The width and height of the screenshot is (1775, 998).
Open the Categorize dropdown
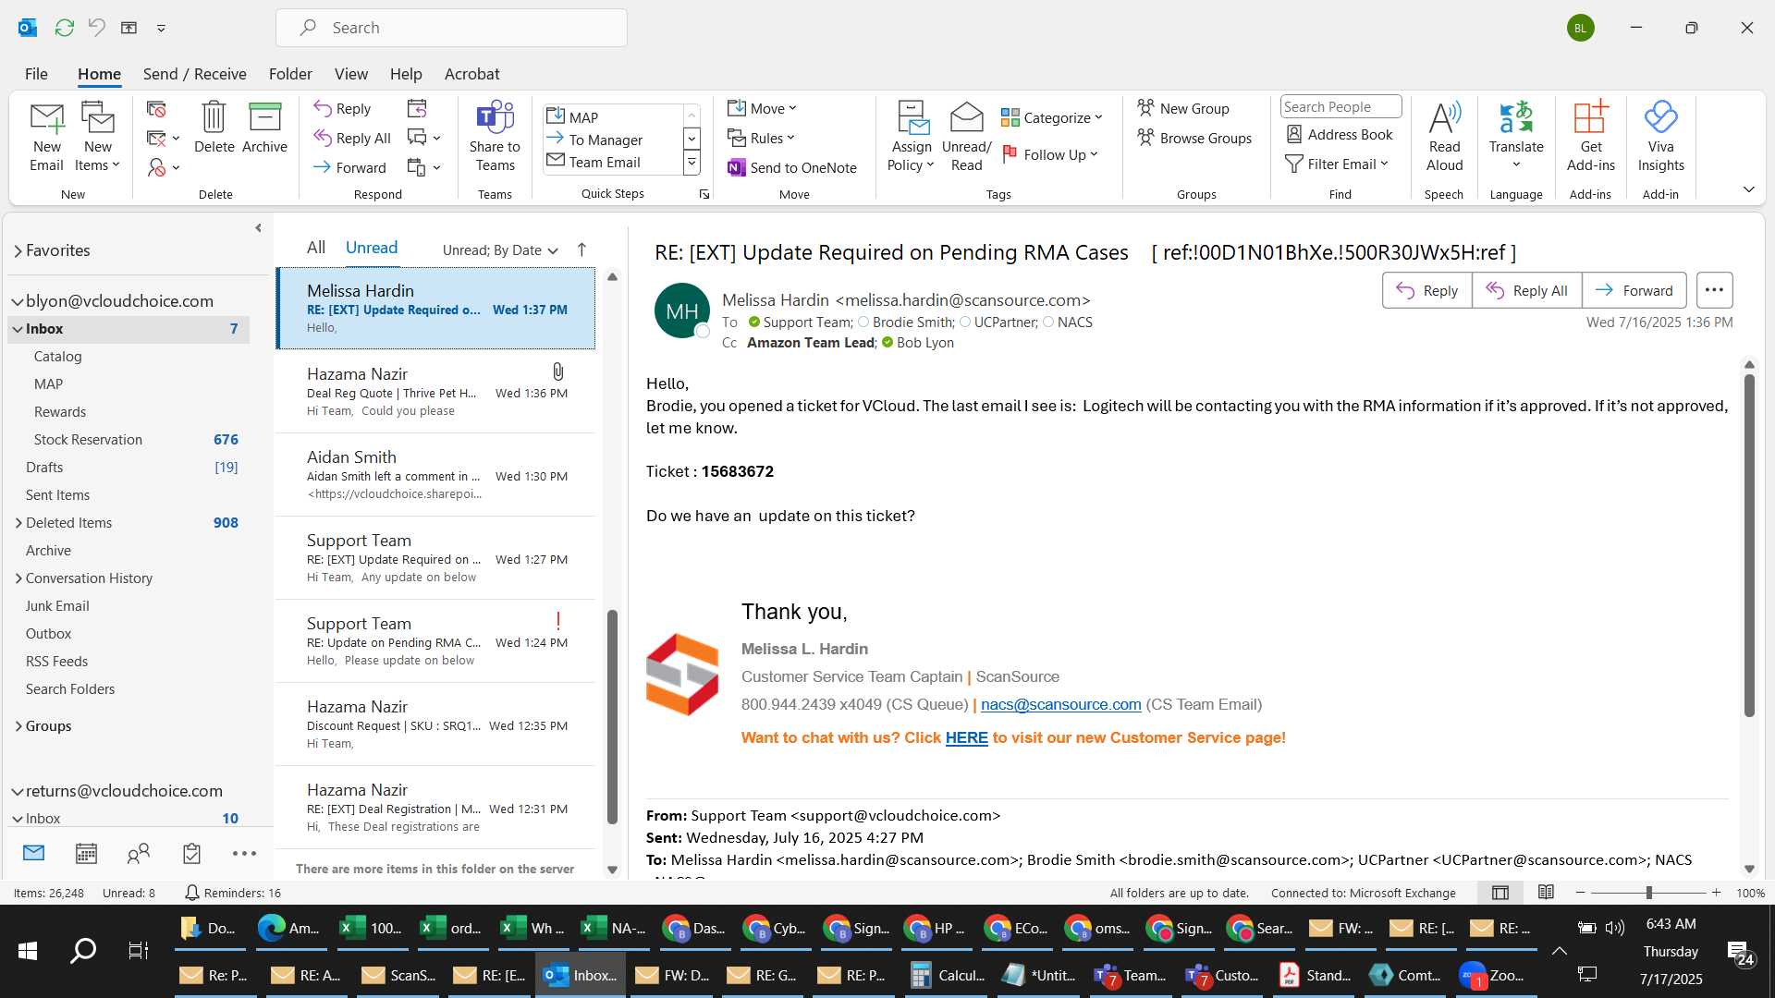click(1051, 117)
